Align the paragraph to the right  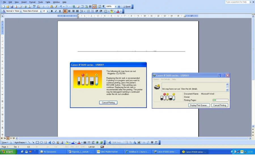(x=73, y=11)
